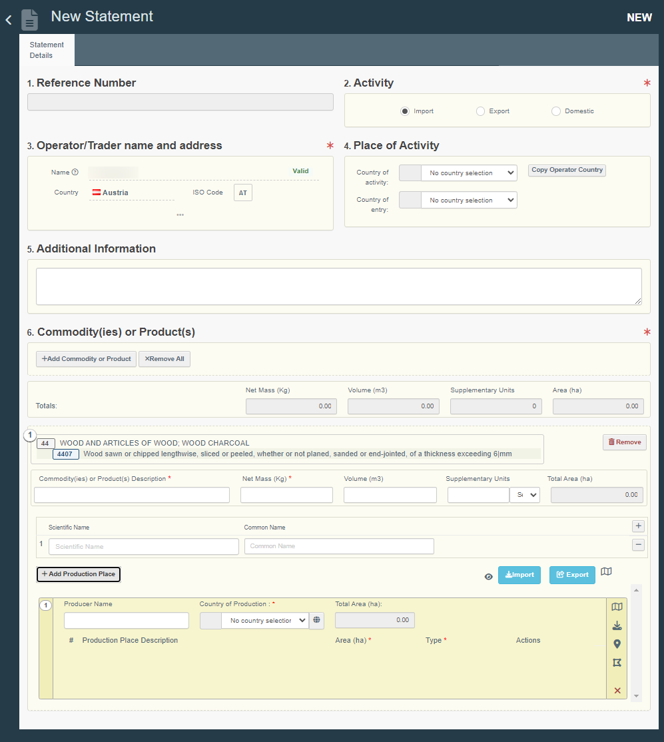Click the Producer Name input field
This screenshot has width=664, height=742.
pos(127,620)
